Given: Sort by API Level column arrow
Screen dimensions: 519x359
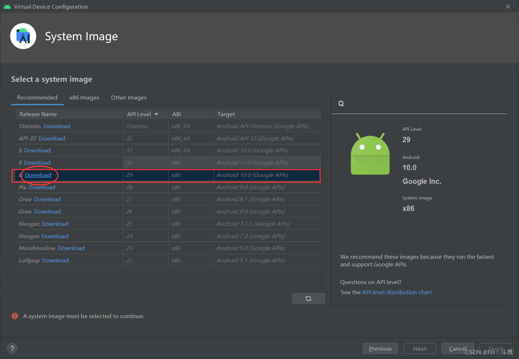Looking at the screenshot, I should pos(156,114).
